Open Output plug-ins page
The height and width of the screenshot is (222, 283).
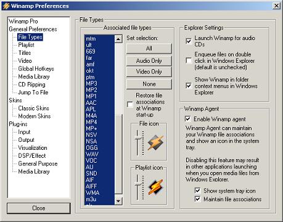26,140
